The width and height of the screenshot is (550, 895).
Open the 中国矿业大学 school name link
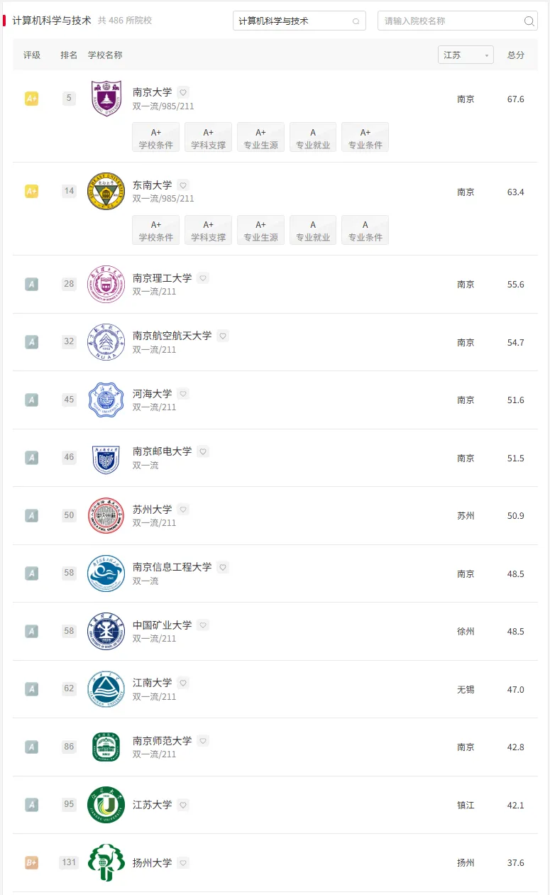(162, 625)
